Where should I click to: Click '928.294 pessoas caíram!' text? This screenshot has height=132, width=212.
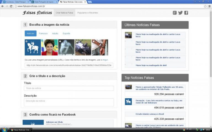[x=169, y=94]
